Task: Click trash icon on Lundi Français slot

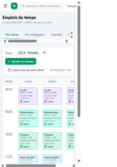Action: pos(21,147)
